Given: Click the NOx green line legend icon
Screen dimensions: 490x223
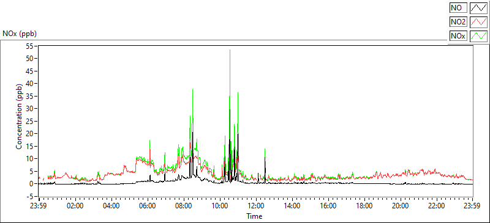Looking at the screenshot, I should [478, 36].
